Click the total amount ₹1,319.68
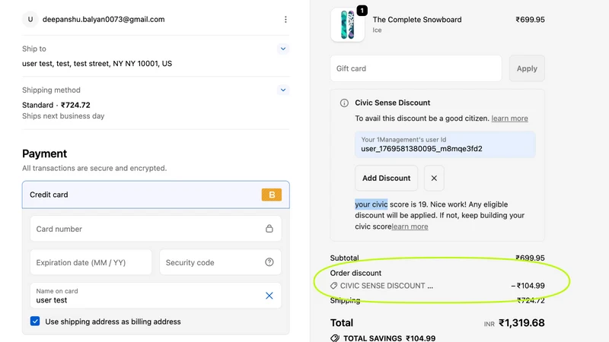 [521, 322]
